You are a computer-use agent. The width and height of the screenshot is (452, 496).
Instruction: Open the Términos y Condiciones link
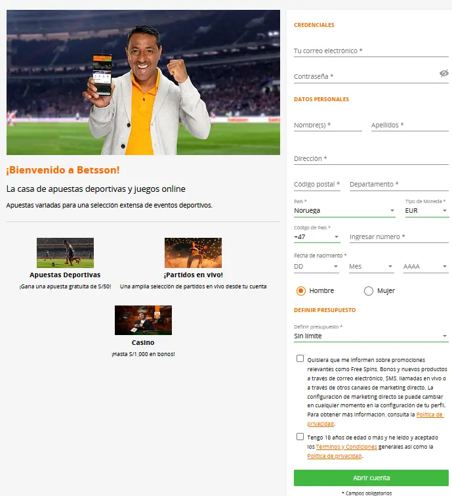[x=346, y=447]
